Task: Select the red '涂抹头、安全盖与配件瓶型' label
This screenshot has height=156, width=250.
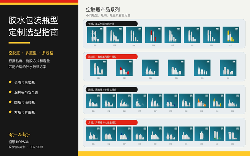Action: tap(112, 57)
